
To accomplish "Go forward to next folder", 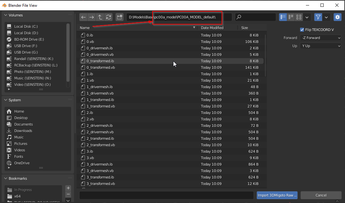I will coord(92,17).
